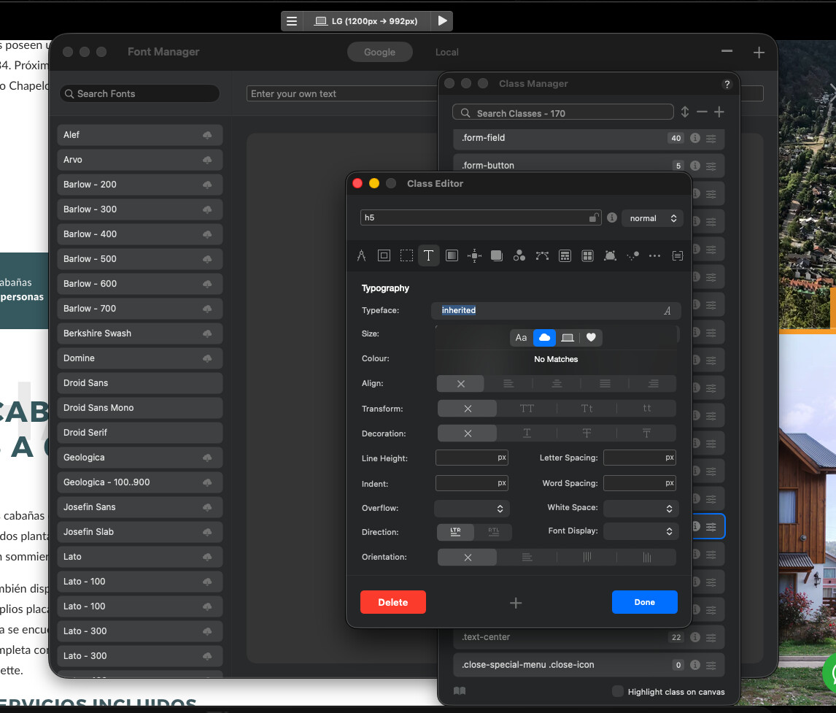The image size is (836, 713).
Task: Show favorite fonts with heart icon
Action: coord(591,337)
